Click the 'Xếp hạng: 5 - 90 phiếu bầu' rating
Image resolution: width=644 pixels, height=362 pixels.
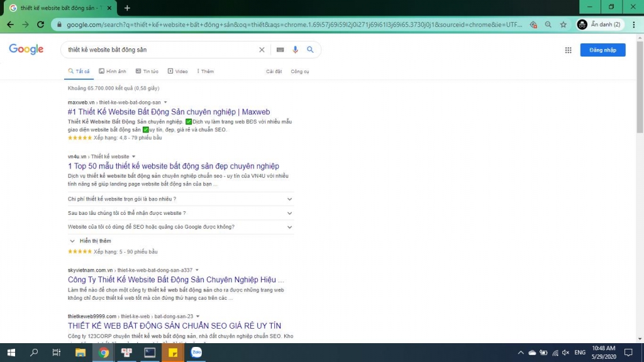pyautogui.click(x=126, y=252)
